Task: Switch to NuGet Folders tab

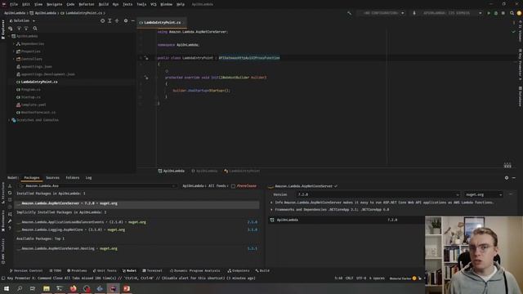Action: tap(73, 178)
